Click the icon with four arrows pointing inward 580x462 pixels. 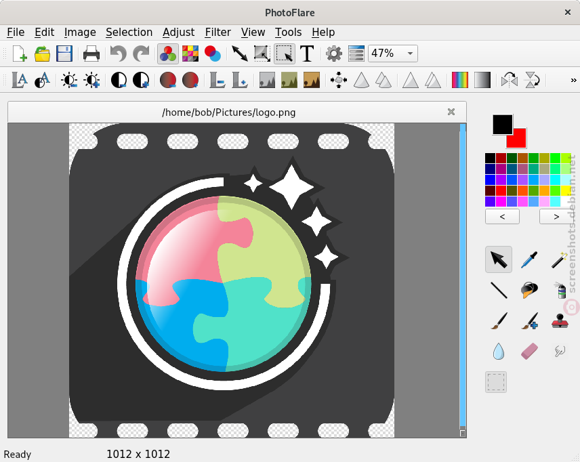[x=339, y=80]
